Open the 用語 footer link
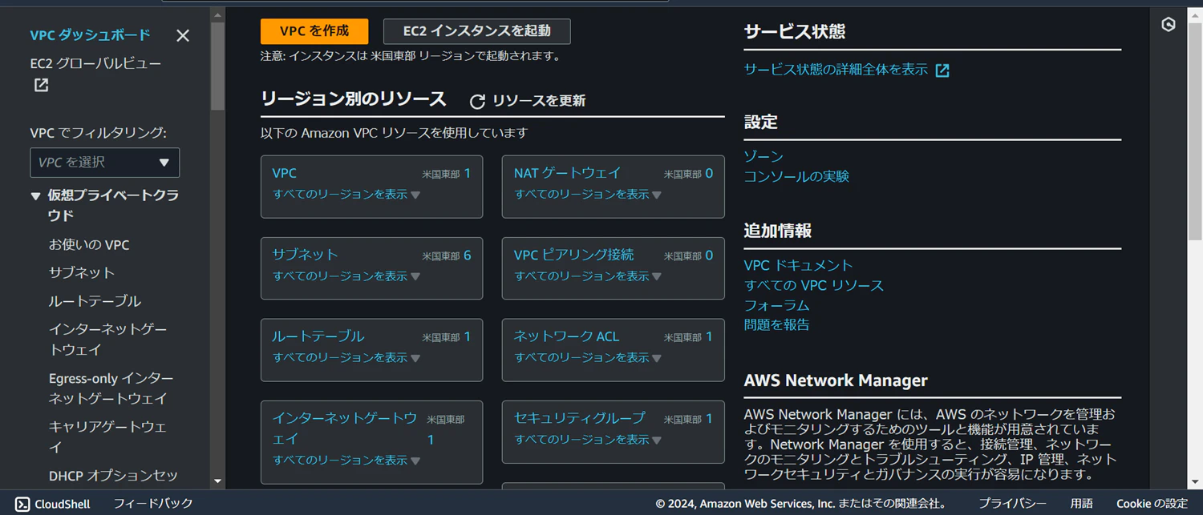This screenshot has height=515, width=1203. [x=1081, y=504]
